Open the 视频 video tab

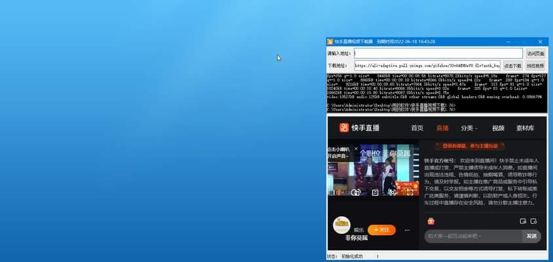[x=498, y=128]
